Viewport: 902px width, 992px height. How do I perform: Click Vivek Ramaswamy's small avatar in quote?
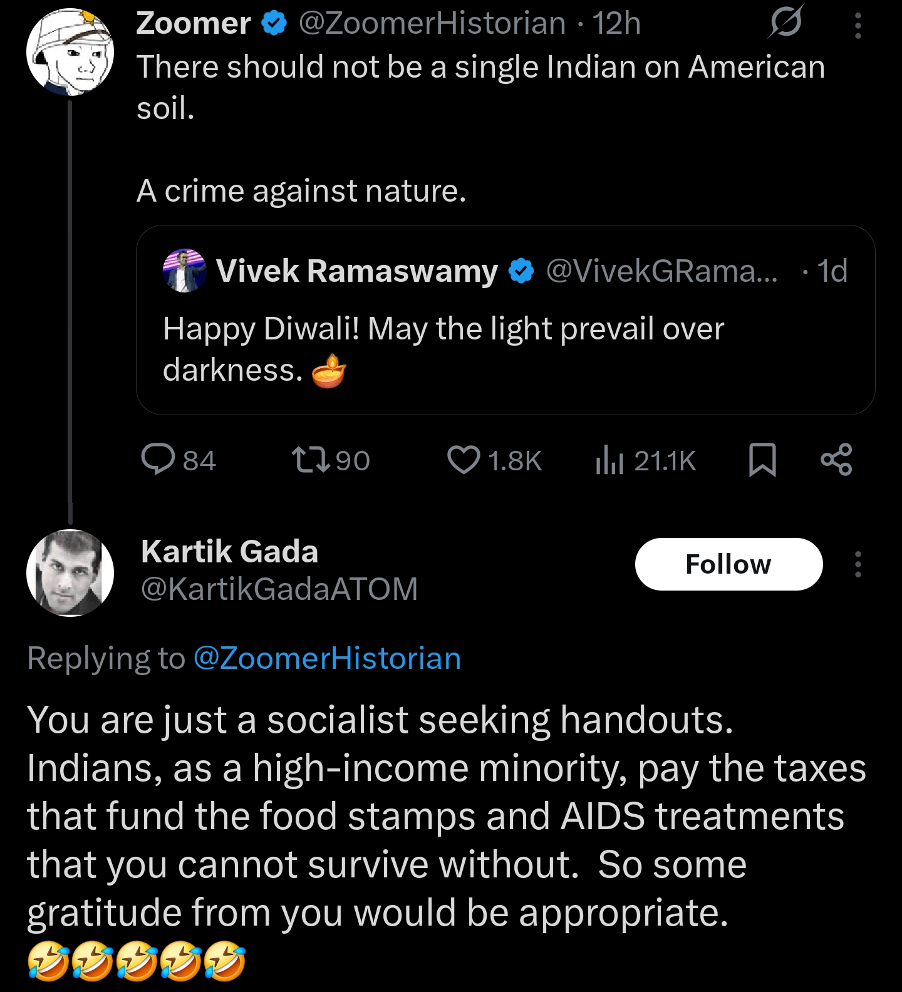click(x=184, y=271)
